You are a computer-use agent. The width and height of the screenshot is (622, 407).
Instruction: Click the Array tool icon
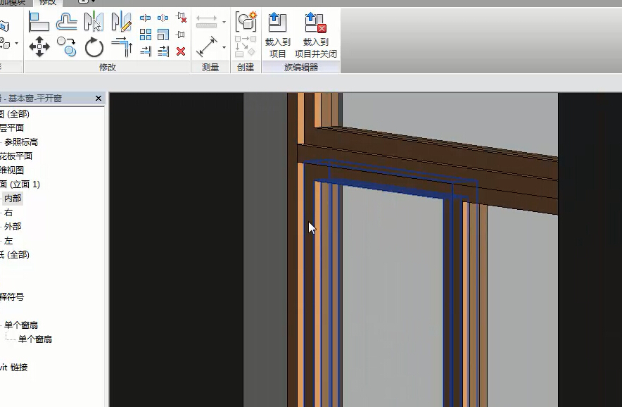pos(146,35)
